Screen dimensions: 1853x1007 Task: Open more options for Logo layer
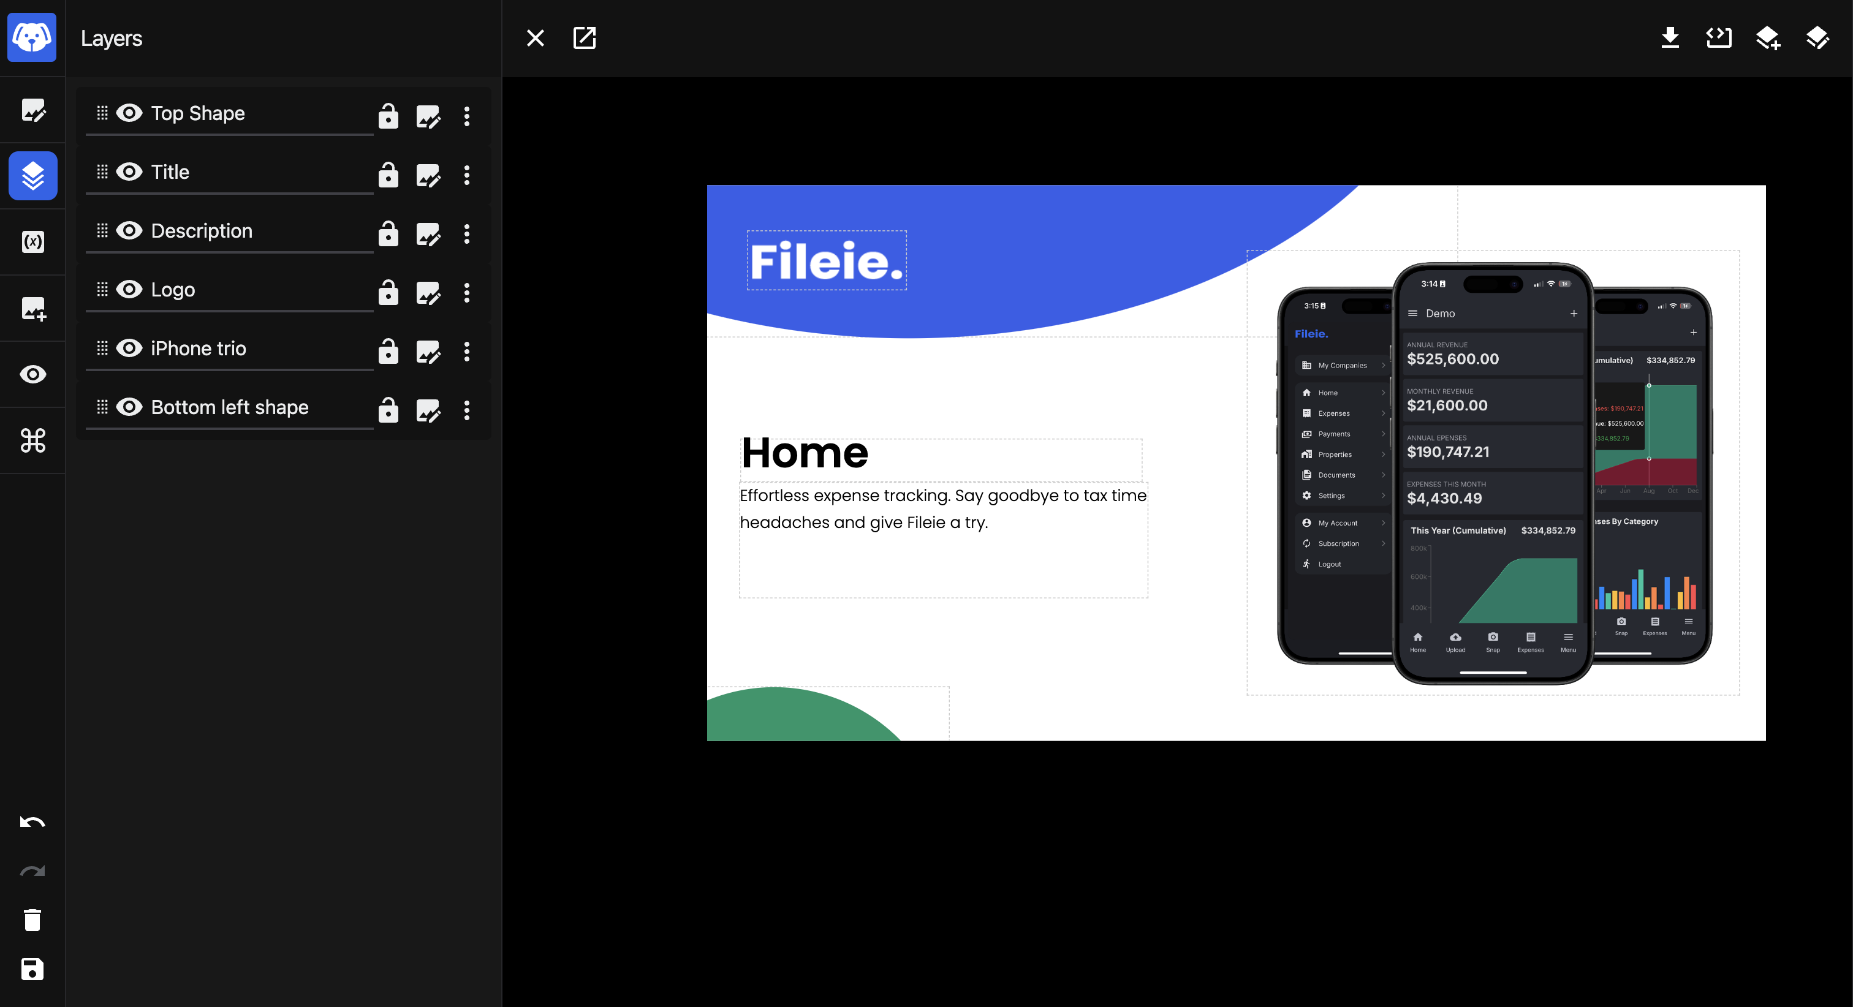pos(467,293)
